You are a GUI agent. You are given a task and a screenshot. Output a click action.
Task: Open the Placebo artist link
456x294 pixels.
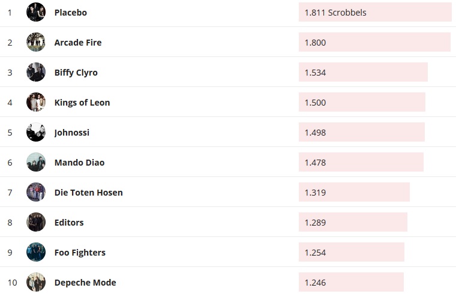[70, 13]
